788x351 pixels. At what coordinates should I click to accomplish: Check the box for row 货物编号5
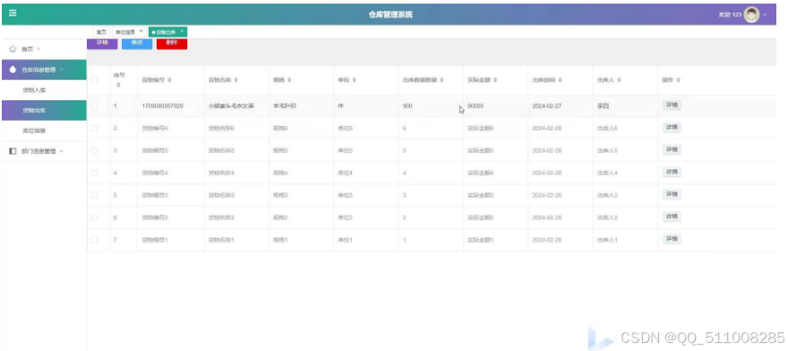click(94, 150)
